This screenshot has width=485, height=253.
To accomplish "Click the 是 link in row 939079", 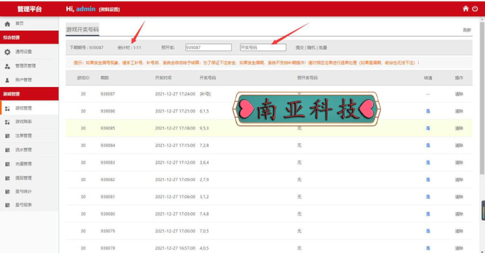I will pos(428,231).
